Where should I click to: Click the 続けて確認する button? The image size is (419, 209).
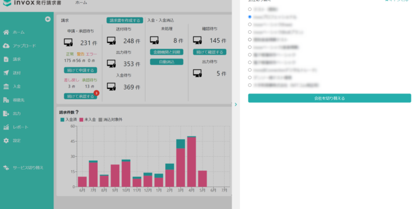(210, 52)
